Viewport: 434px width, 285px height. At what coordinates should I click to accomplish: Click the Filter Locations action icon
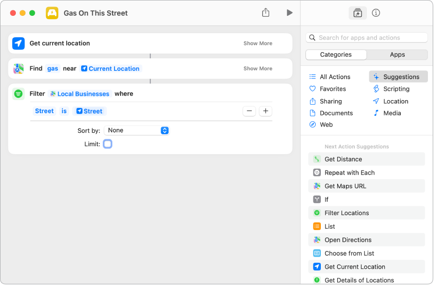pyautogui.click(x=317, y=213)
